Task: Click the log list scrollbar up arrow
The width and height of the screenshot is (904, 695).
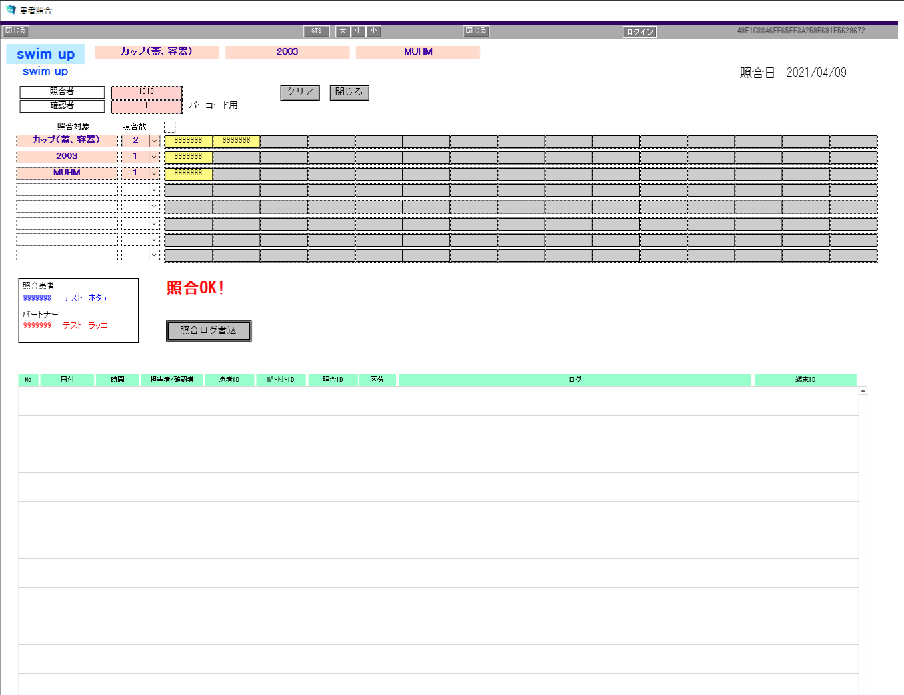Action: (863, 391)
